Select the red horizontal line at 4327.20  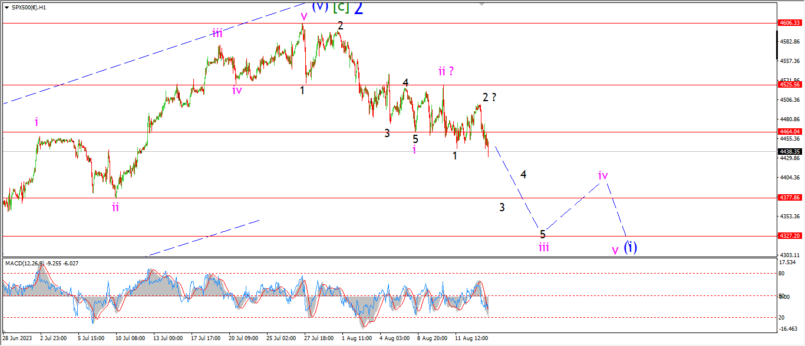click(x=389, y=236)
